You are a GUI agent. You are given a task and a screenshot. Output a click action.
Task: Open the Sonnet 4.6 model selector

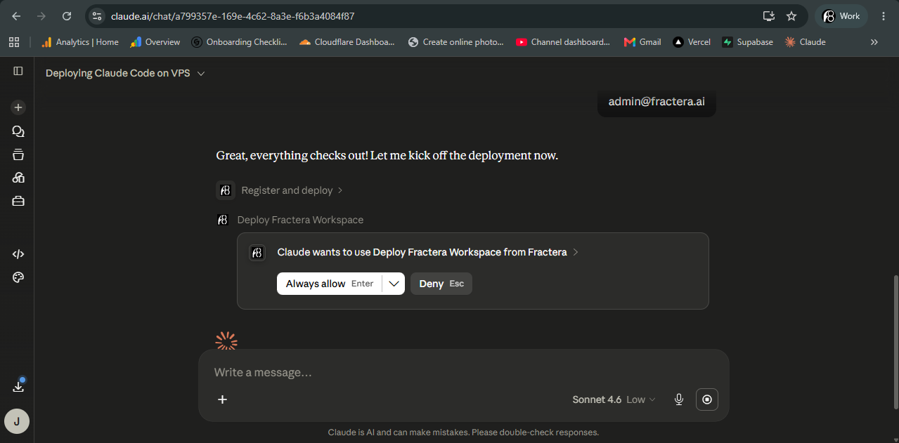click(x=614, y=399)
